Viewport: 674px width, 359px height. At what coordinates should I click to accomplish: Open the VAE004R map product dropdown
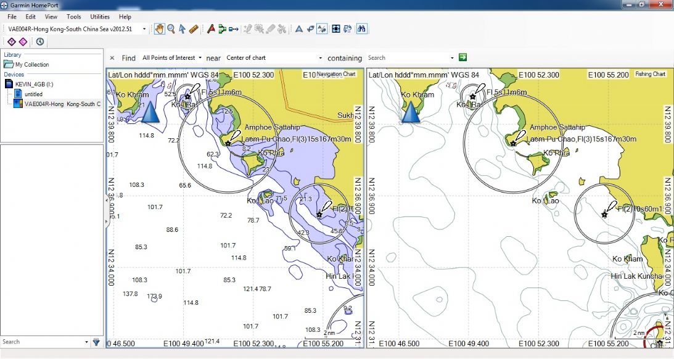coord(144,29)
